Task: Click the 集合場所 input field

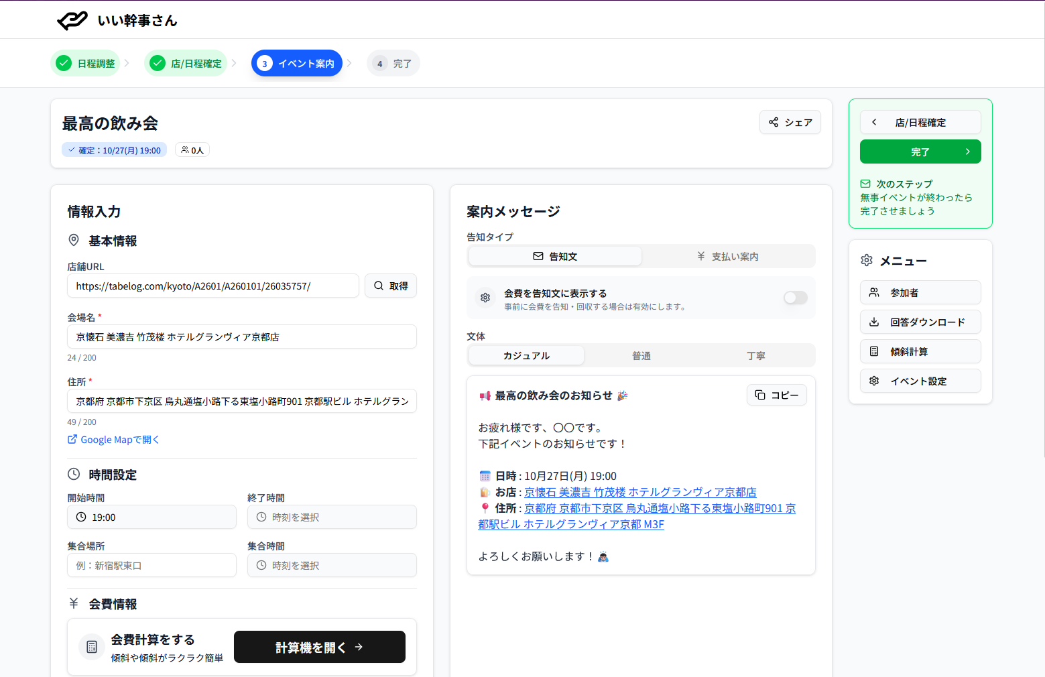Action: point(151,566)
